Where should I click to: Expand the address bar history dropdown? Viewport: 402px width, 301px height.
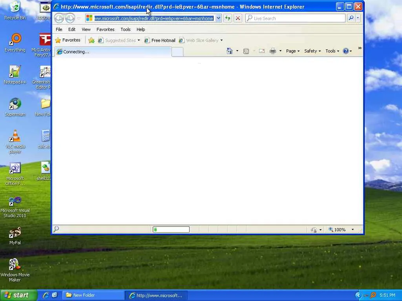click(x=218, y=18)
